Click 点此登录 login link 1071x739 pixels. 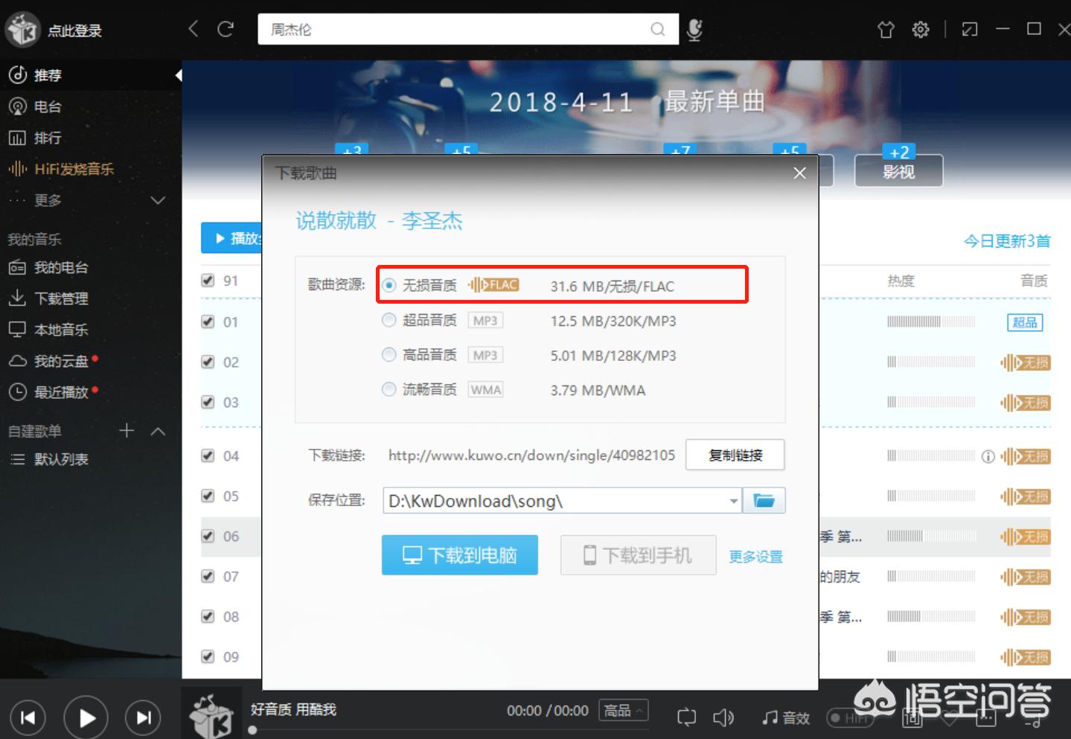click(74, 31)
